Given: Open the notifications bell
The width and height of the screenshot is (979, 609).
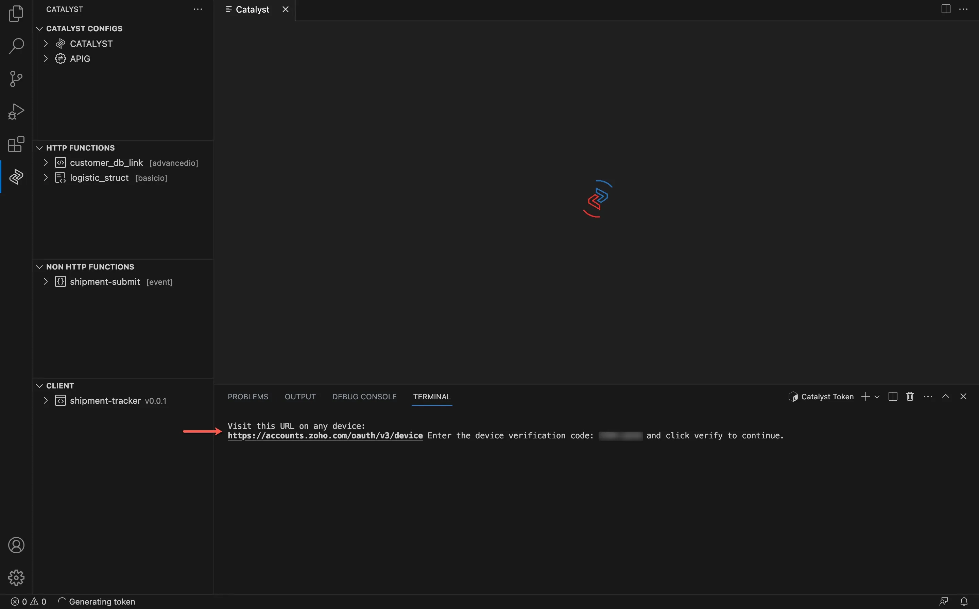Looking at the screenshot, I should pyautogui.click(x=964, y=602).
